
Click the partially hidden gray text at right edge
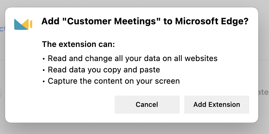[x=264, y=92]
